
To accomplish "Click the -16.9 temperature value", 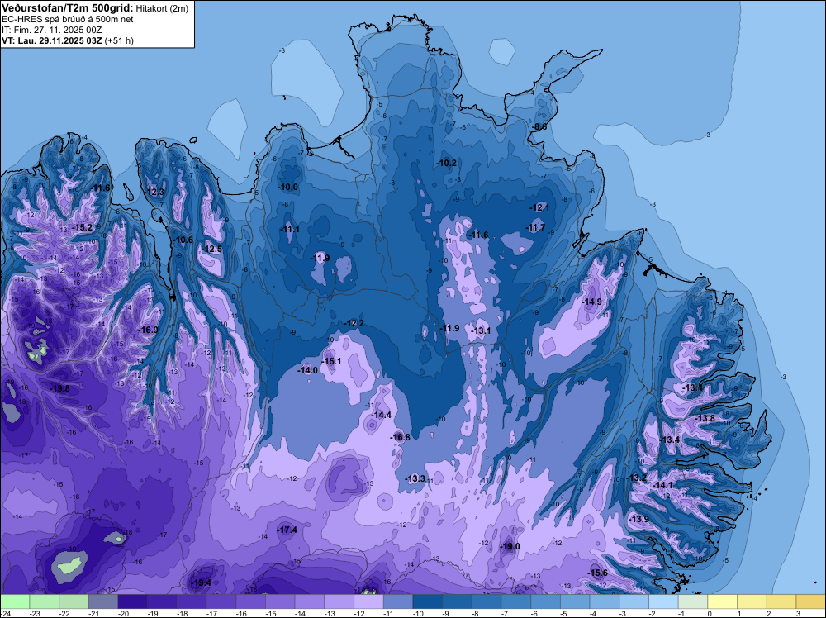I will (148, 330).
